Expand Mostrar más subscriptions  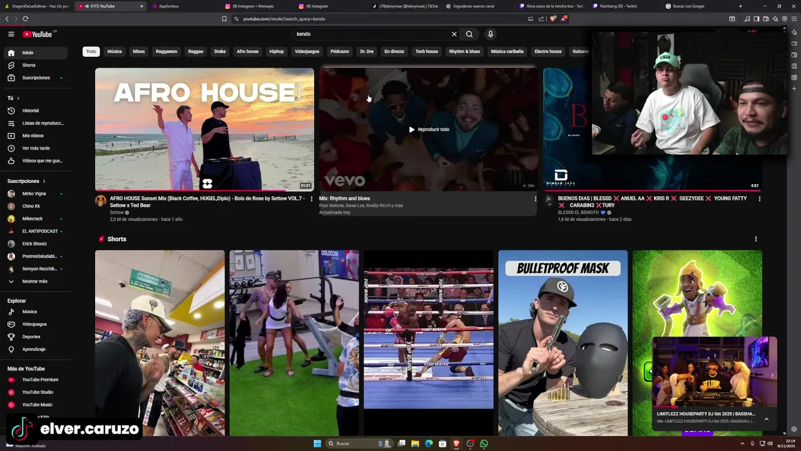pyautogui.click(x=36, y=281)
